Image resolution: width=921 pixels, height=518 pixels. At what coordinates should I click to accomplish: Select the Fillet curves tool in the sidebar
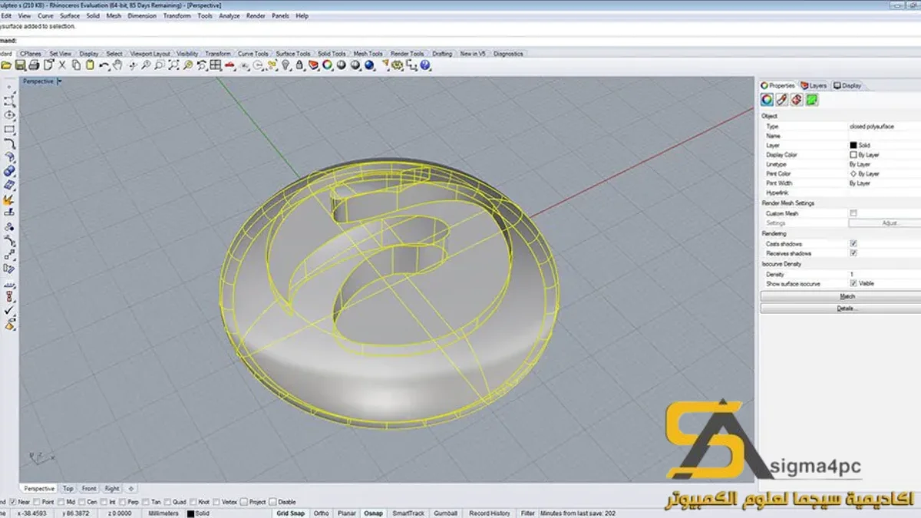coord(9,143)
